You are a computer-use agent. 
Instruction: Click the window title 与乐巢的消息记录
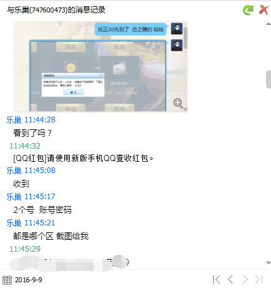click(56, 10)
